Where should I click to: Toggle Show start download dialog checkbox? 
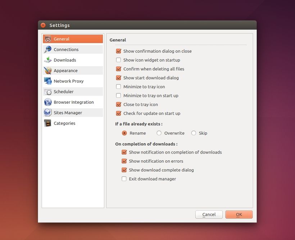[118, 78]
